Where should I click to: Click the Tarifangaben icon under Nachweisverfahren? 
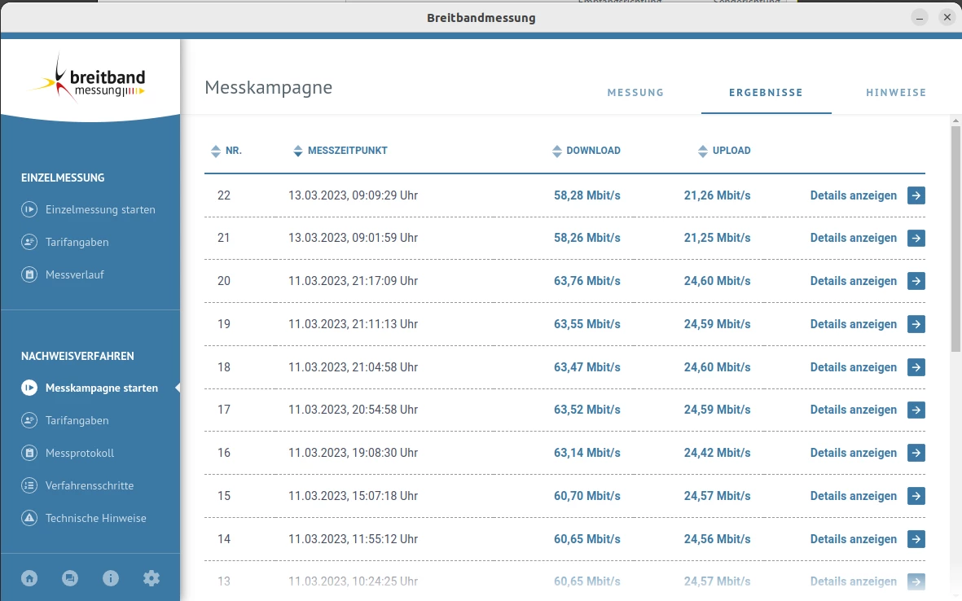(29, 420)
